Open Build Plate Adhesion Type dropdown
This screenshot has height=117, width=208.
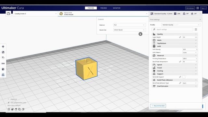tap(190, 83)
